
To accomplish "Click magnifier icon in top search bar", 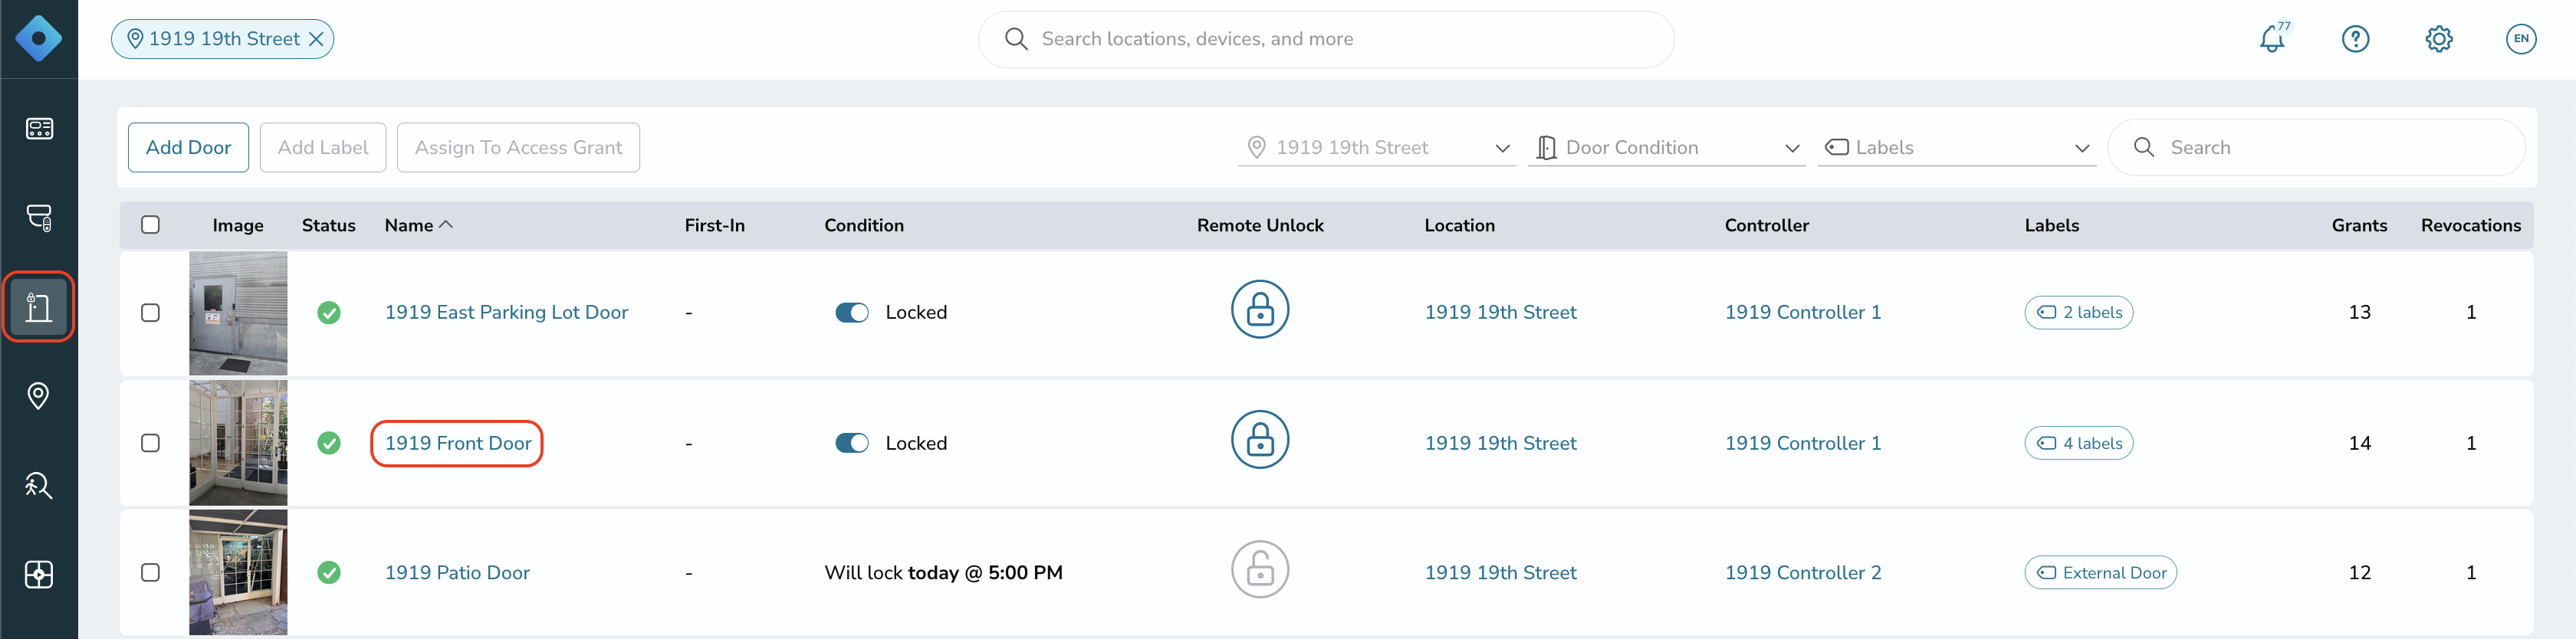I will (1016, 39).
